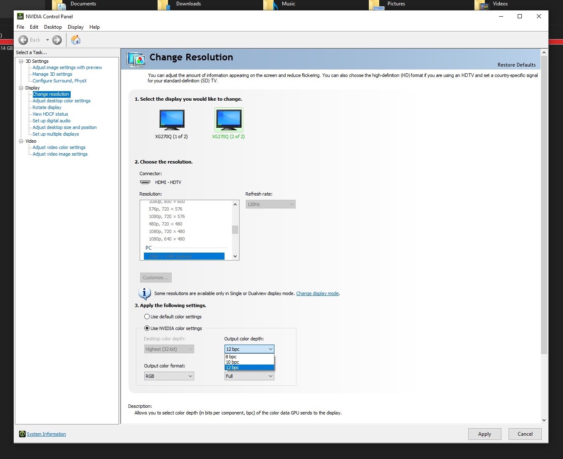Image resolution: width=563 pixels, height=459 pixels.
Task: Open the Desktop color depth dropdown
Action: (x=169, y=349)
